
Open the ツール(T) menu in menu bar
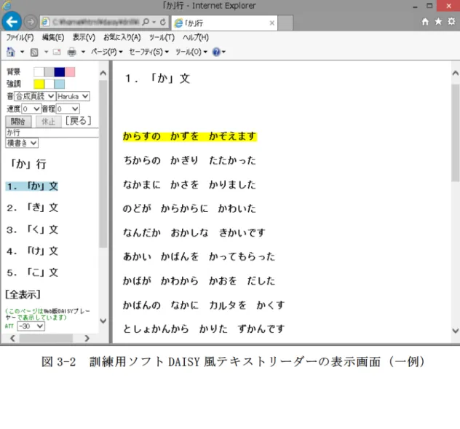(162, 37)
